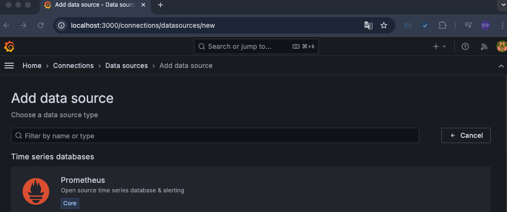Open the media control playlist icon

[x=468, y=25]
